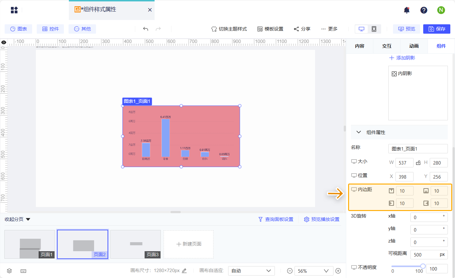455x278 pixels.
Task: Open the 其他 components menu
Action: pyautogui.click(x=82, y=29)
